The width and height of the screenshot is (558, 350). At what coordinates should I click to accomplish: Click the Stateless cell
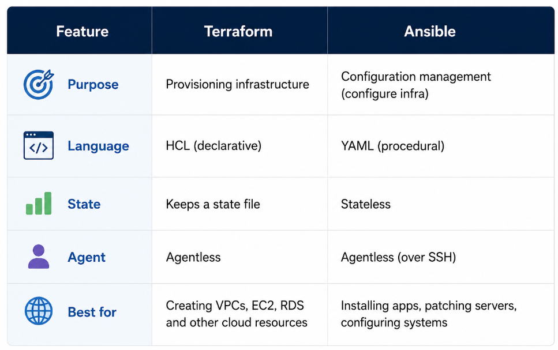click(365, 204)
